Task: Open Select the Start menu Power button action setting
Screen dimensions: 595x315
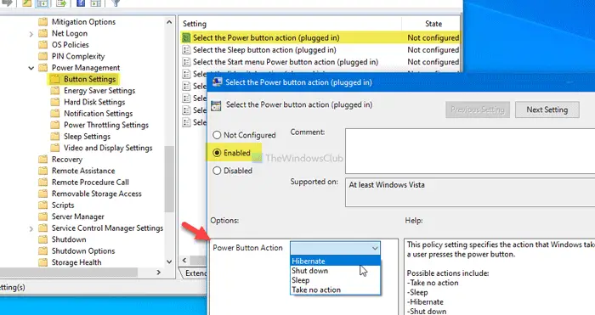Action: (x=286, y=62)
